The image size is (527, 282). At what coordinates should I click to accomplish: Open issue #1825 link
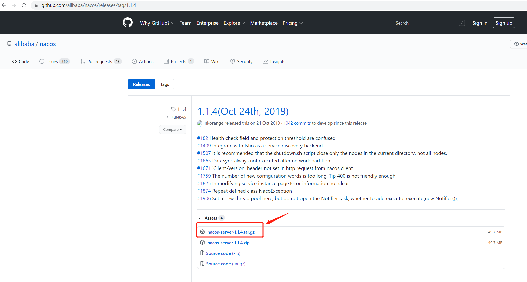pos(204,183)
